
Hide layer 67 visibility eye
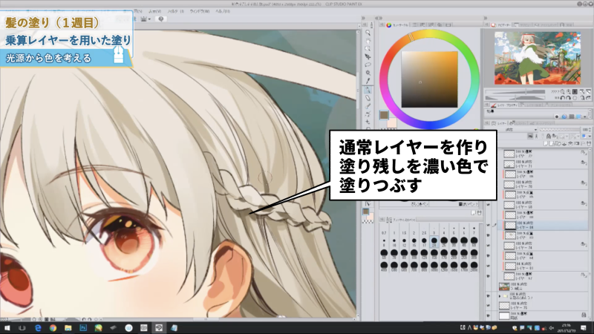[489, 276]
